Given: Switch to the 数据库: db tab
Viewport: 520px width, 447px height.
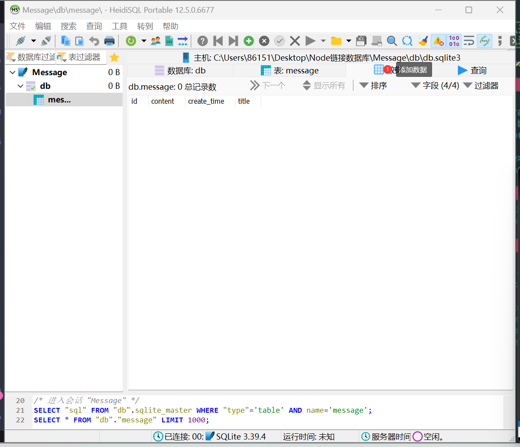Looking at the screenshot, I should tap(180, 71).
